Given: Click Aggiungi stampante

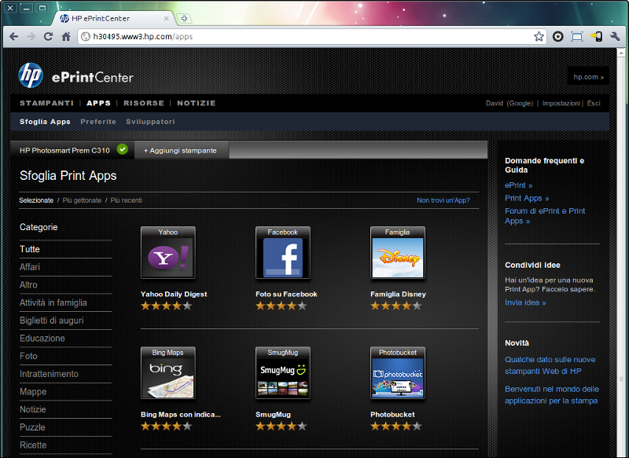Looking at the screenshot, I should tap(181, 151).
